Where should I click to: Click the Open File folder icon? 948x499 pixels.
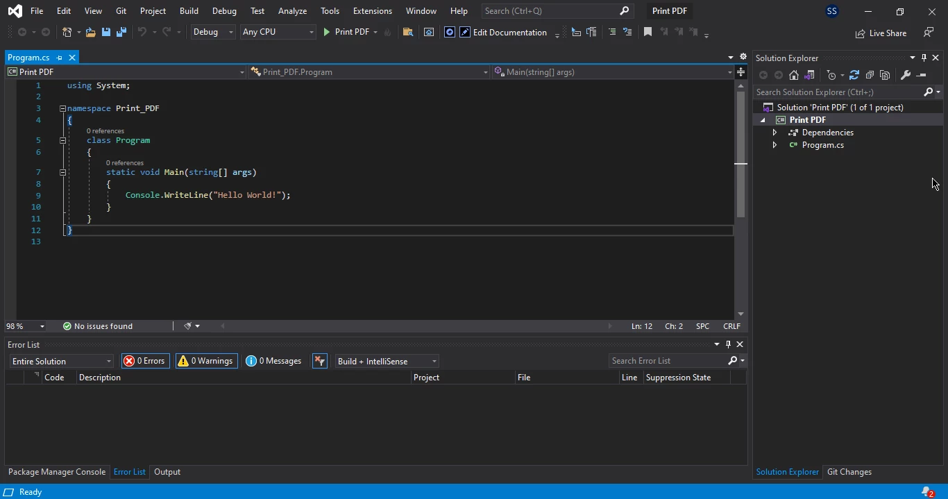click(90, 32)
